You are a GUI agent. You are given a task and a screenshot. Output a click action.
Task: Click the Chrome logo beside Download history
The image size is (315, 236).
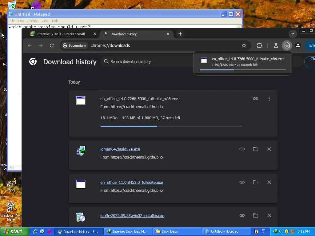[33, 61]
